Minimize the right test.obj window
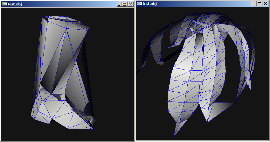 [254, 4]
